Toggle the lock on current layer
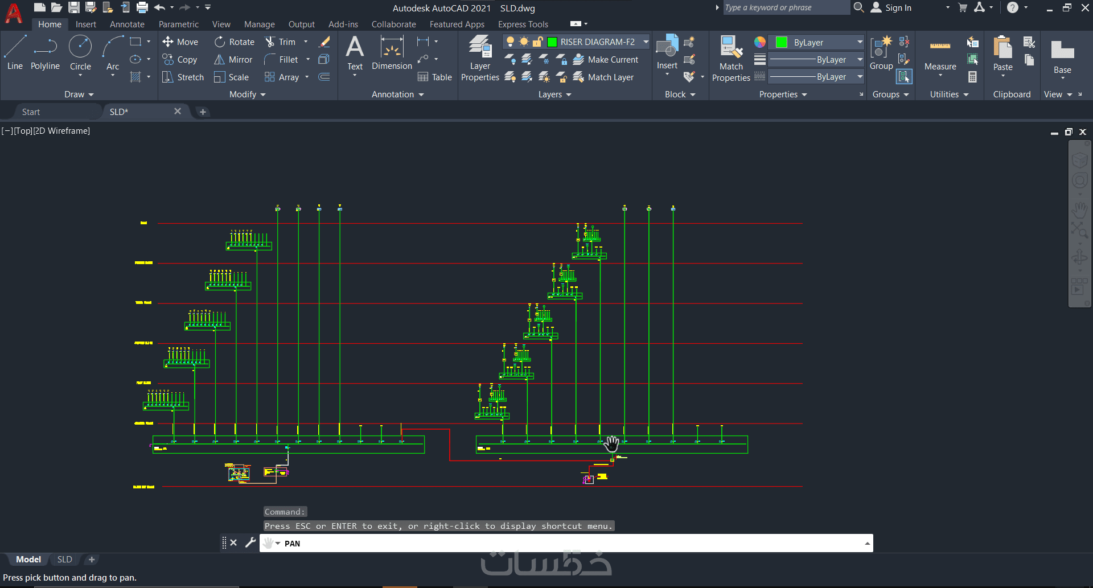This screenshot has width=1093, height=588. point(537,42)
